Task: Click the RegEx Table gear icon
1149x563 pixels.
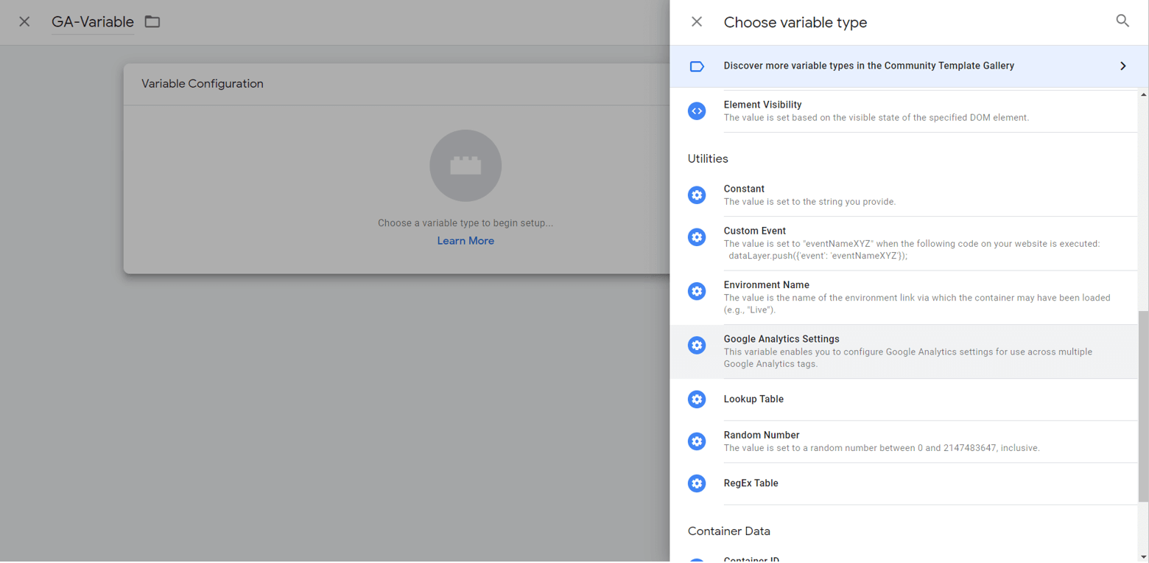Action: pos(696,483)
